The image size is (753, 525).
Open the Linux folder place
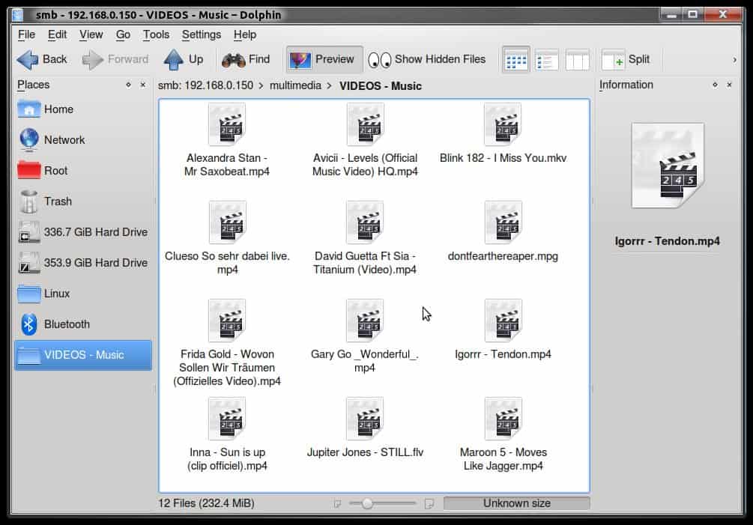[83, 294]
